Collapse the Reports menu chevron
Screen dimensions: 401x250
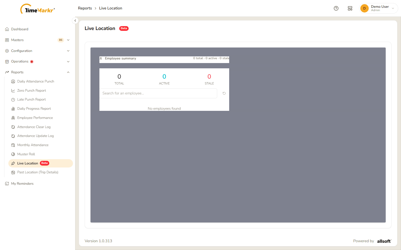(68, 72)
